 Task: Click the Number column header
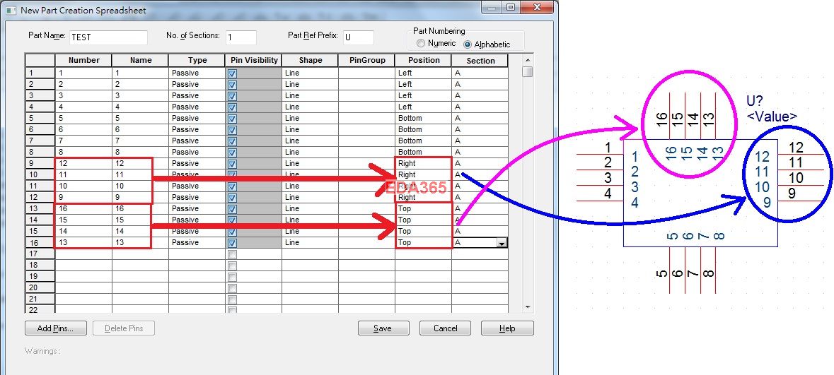83,61
